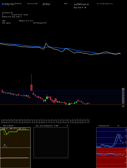Click the 'BUY Slowing @ 0%' signal text
Viewport: 127px width, 168px height.
point(40,23)
